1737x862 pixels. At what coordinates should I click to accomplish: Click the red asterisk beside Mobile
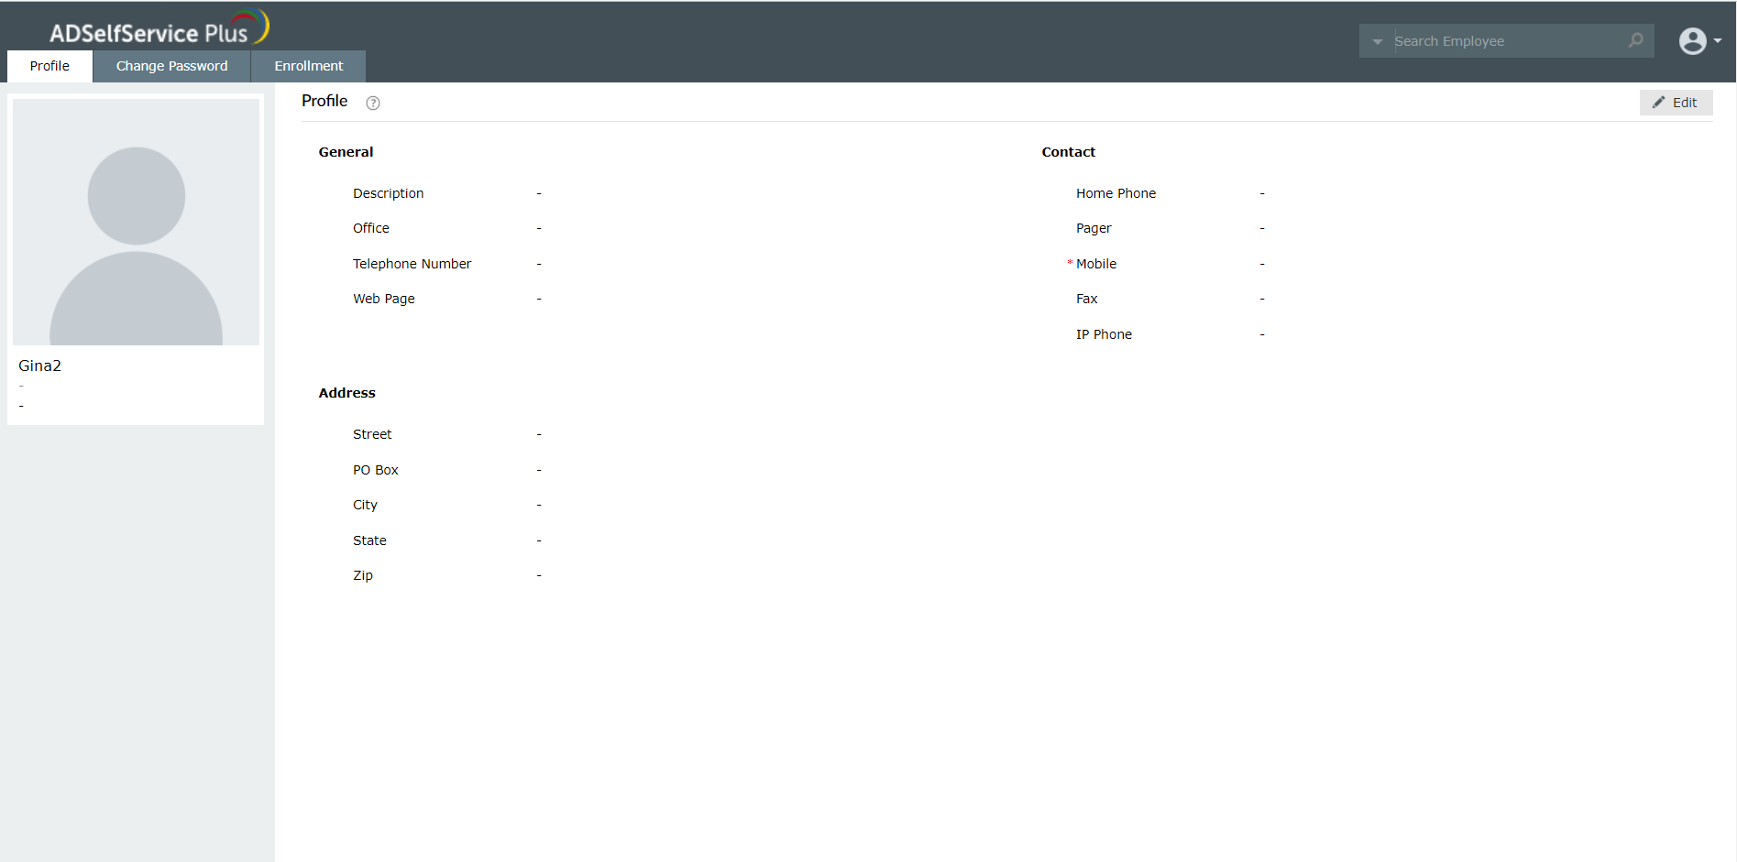click(x=1069, y=264)
